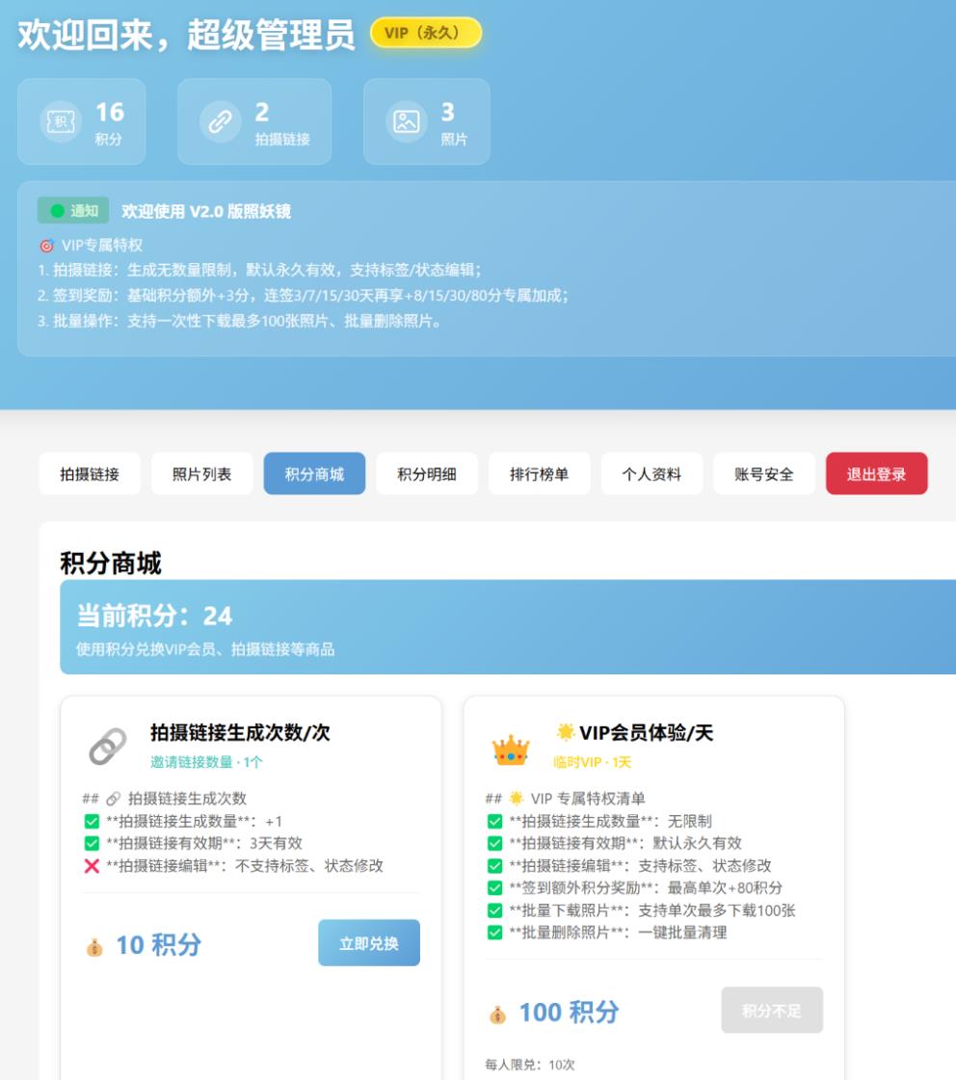This screenshot has width=956, height=1080.
Task: Click the greyed-out 积分不足 button
Action: (771, 1011)
